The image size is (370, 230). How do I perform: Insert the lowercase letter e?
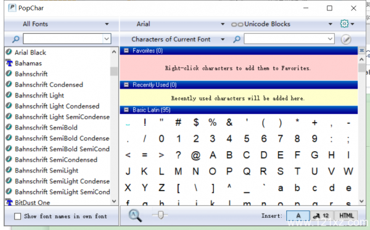pos(348,188)
